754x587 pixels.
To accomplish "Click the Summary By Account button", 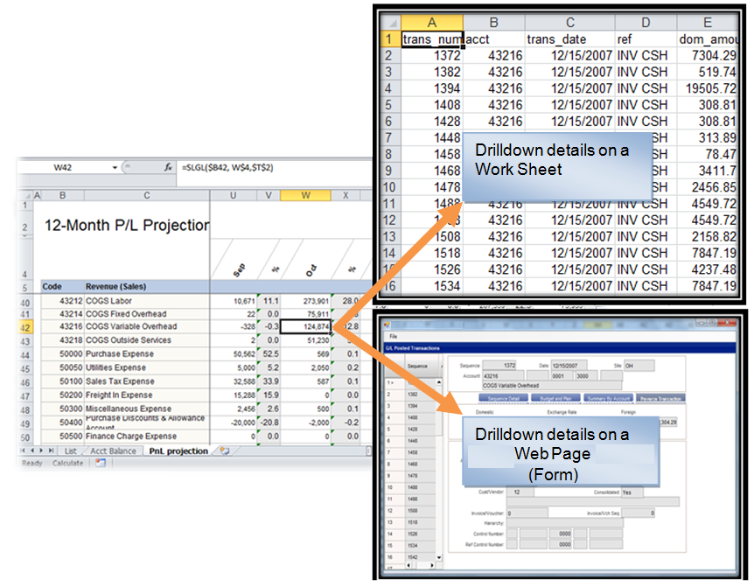I will point(608,397).
